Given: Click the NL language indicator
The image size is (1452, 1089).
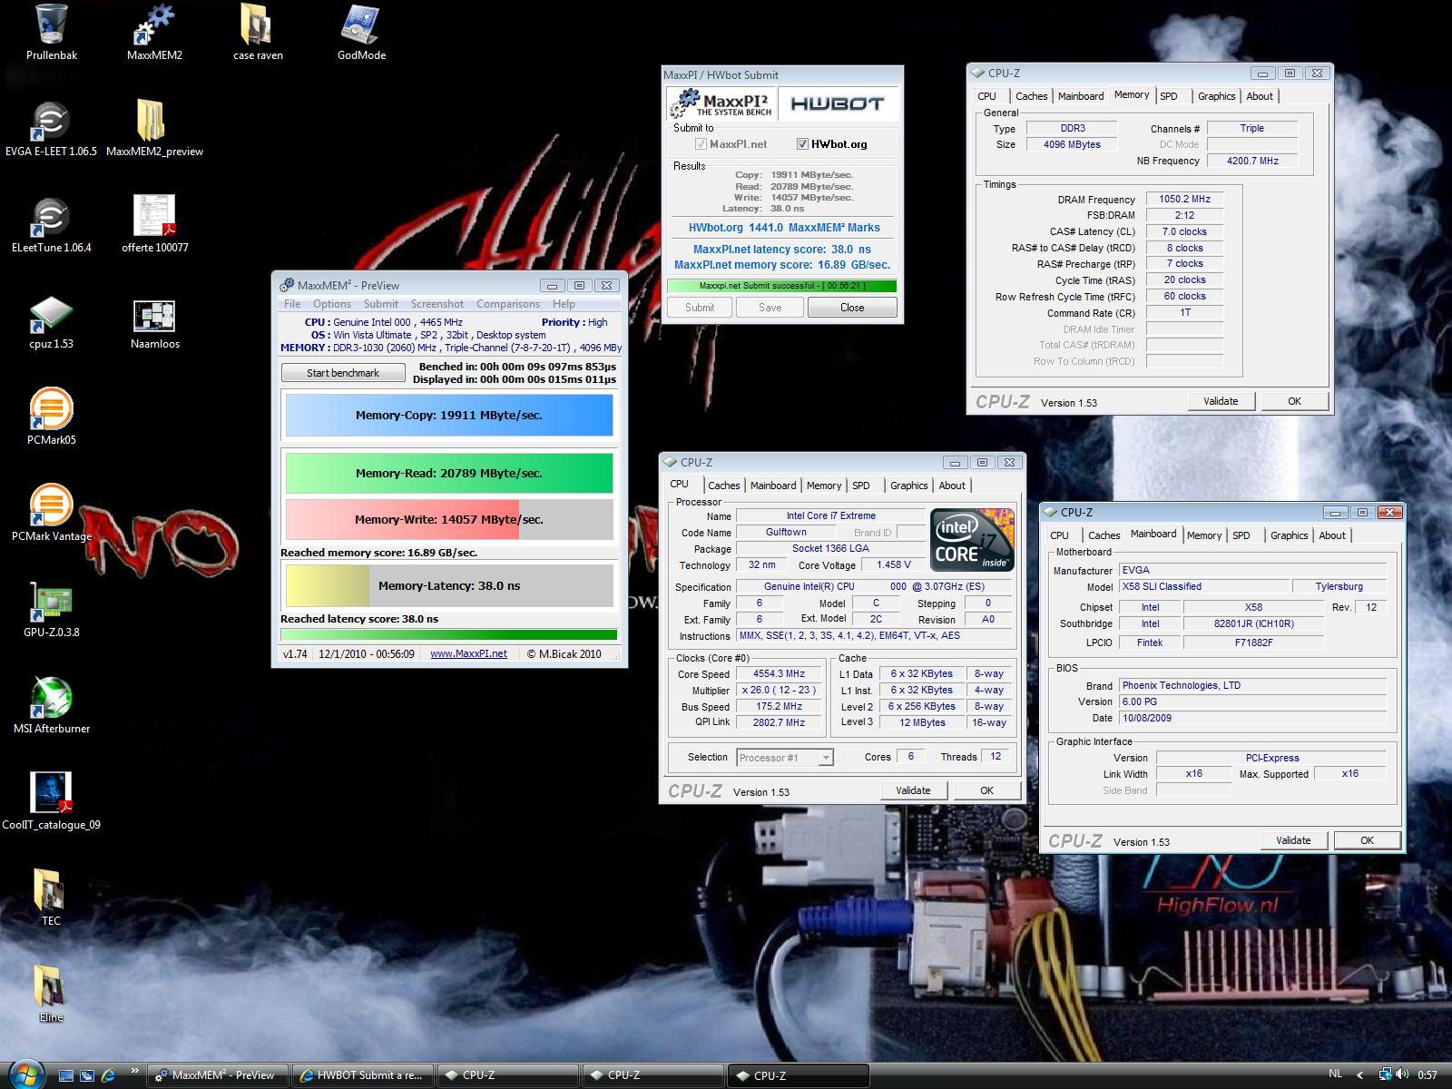Looking at the screenshot, I should pyautogui.click(x=1335, y=1074).
